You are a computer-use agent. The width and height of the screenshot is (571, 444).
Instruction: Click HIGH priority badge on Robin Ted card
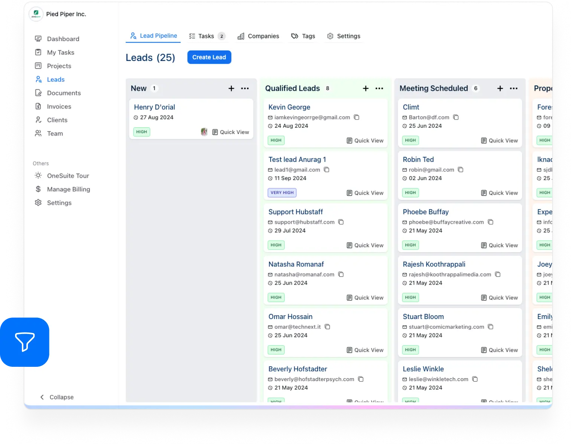[x=410, y=193]
